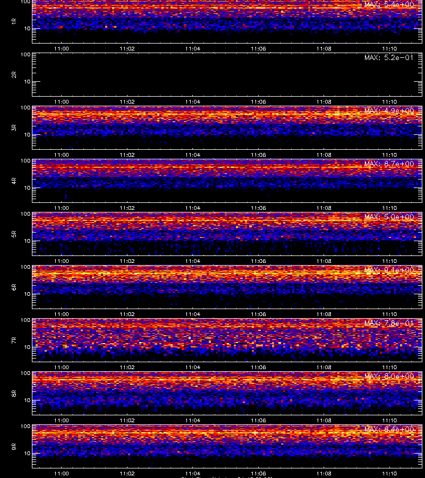Select the MAX: 8.0e+00 annotation
The height and width of the screenshot is (478, 425).
pyautogui.click(x=389, y=376)
